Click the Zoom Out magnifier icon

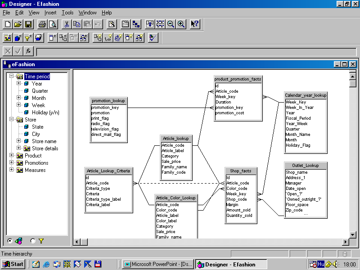point(171,24)
